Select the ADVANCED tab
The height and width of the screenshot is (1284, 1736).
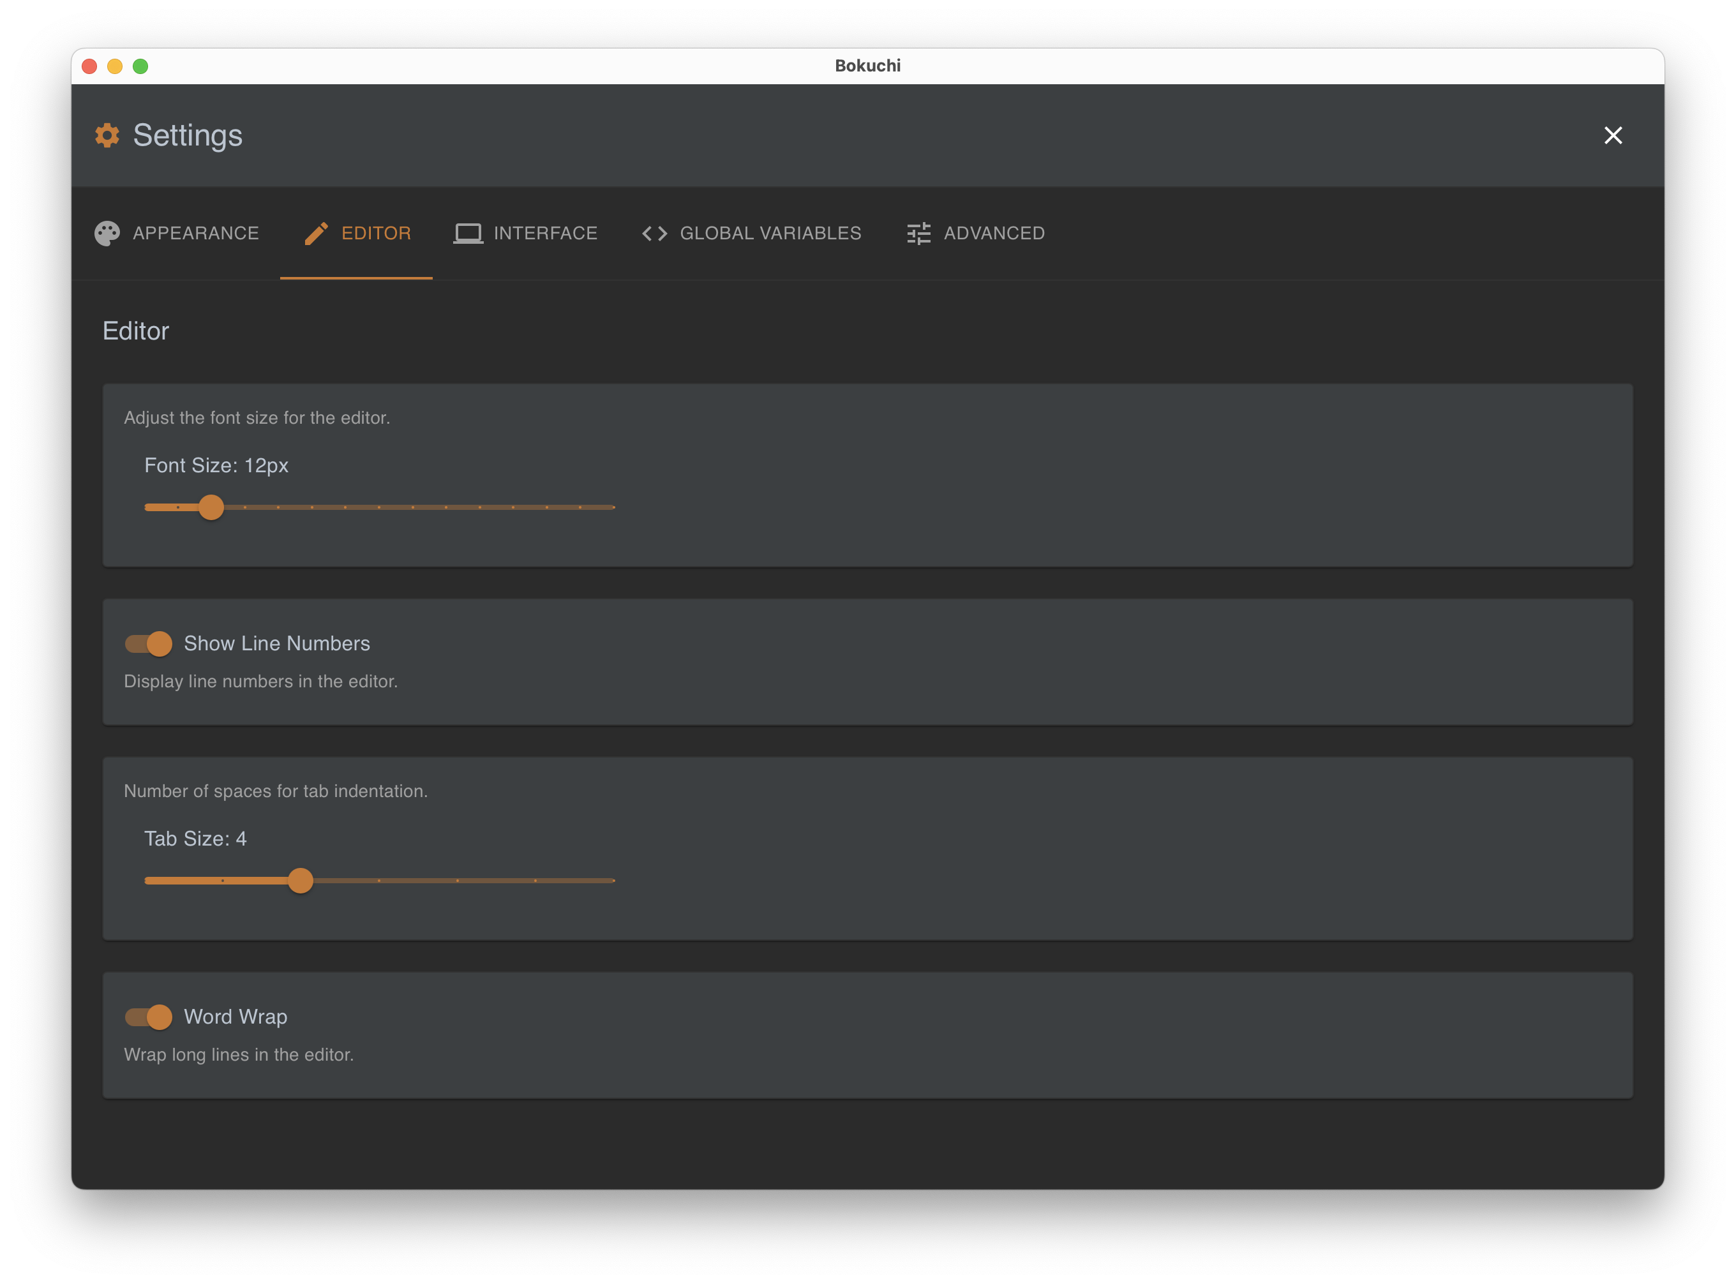[994, 233]
